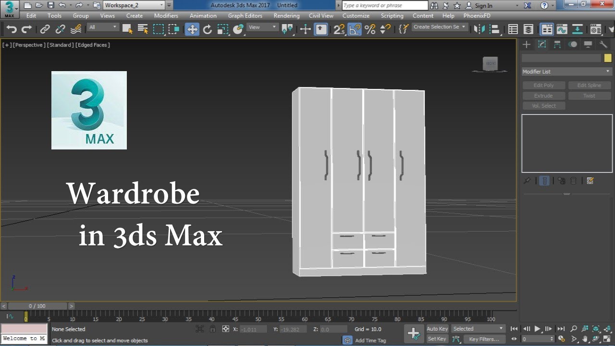Image resolution: width=615 pixels, height=346 pixels.
Task: Open the selection filter All dropdown
Action: pyautogui.click(x=103, y=27)
